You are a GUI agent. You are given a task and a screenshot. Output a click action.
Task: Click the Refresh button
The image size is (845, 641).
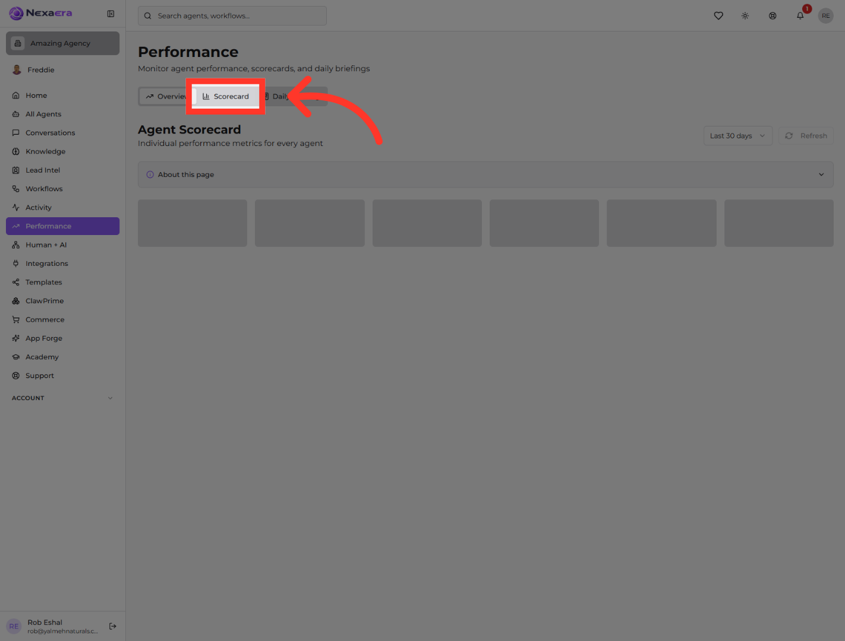coord(806,136)
